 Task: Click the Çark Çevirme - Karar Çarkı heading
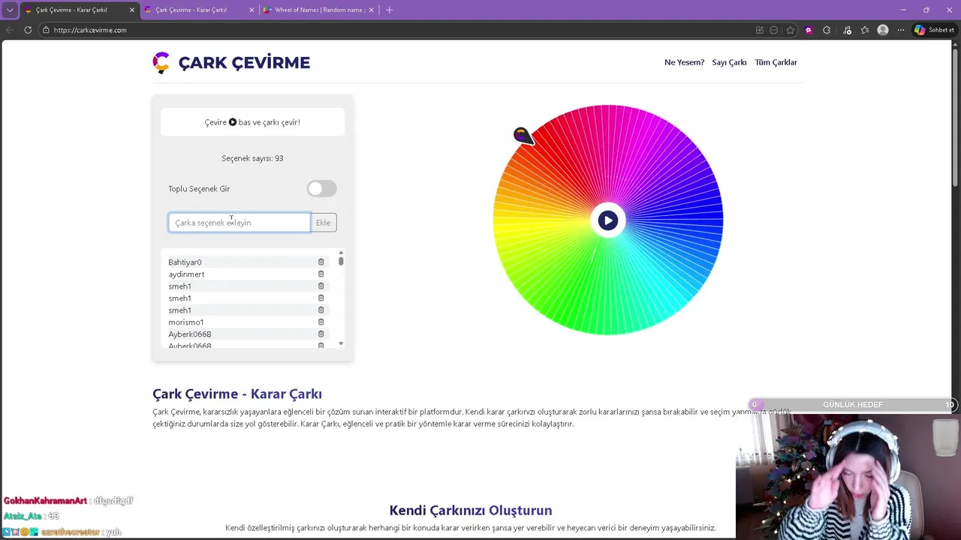(237, 394)
